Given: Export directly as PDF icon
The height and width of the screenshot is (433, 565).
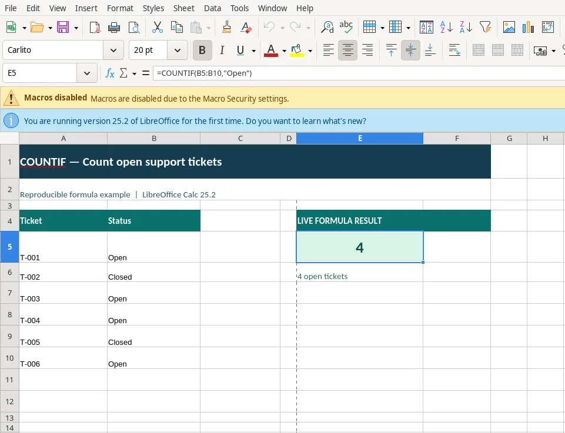Looking at the screenshot, I should [95, 28].
